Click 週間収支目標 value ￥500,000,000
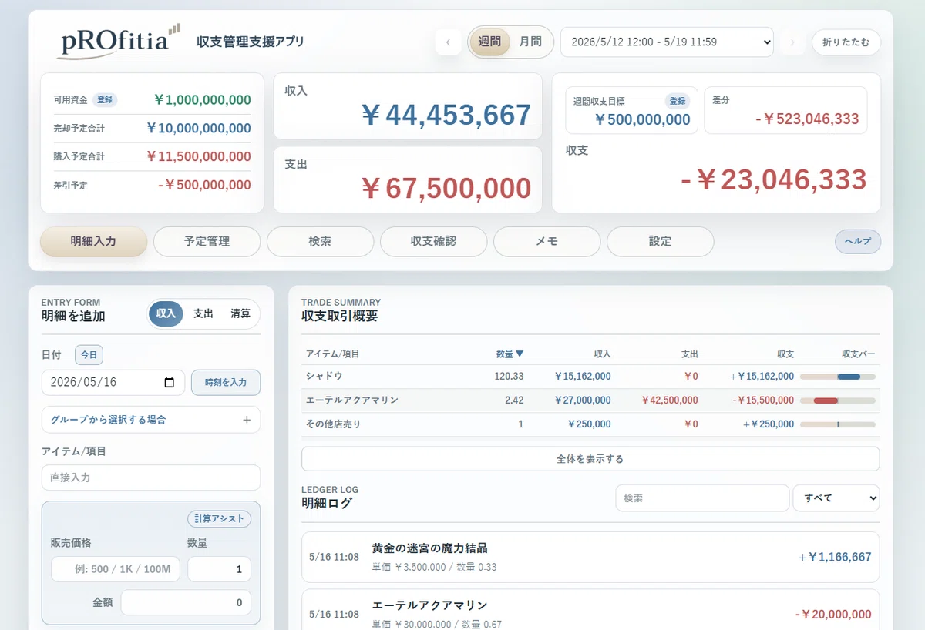This screenshot has width=925, height=630. click(642, 119)
